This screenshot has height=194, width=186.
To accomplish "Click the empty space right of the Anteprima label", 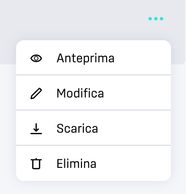I will click(x=142, y=58).
